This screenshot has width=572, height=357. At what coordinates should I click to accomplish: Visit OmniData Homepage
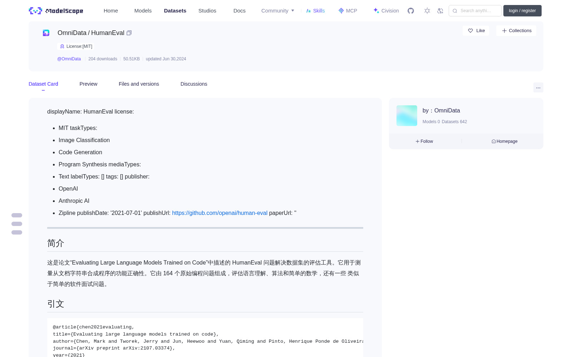504,141
